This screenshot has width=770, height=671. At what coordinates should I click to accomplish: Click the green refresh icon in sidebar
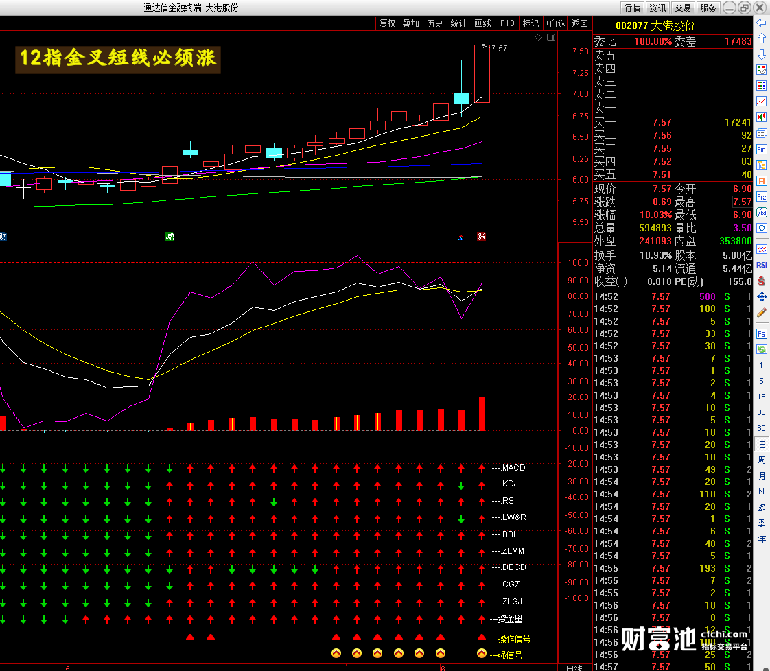click(762, 349)
